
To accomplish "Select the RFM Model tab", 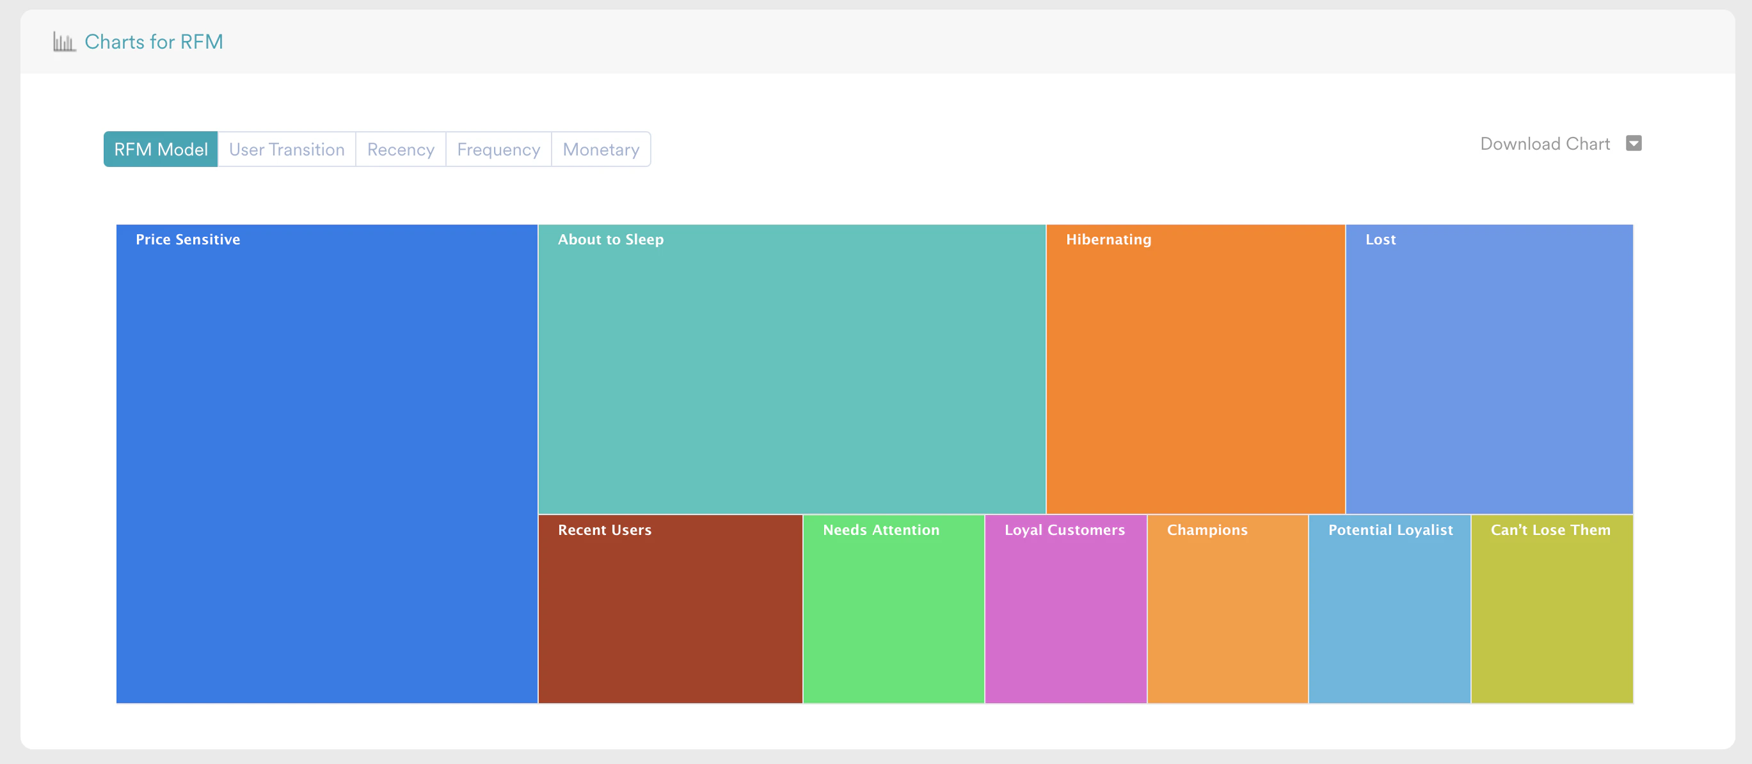I will [161, 149].
